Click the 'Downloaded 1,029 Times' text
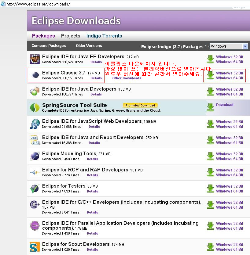 pos(61,250)
